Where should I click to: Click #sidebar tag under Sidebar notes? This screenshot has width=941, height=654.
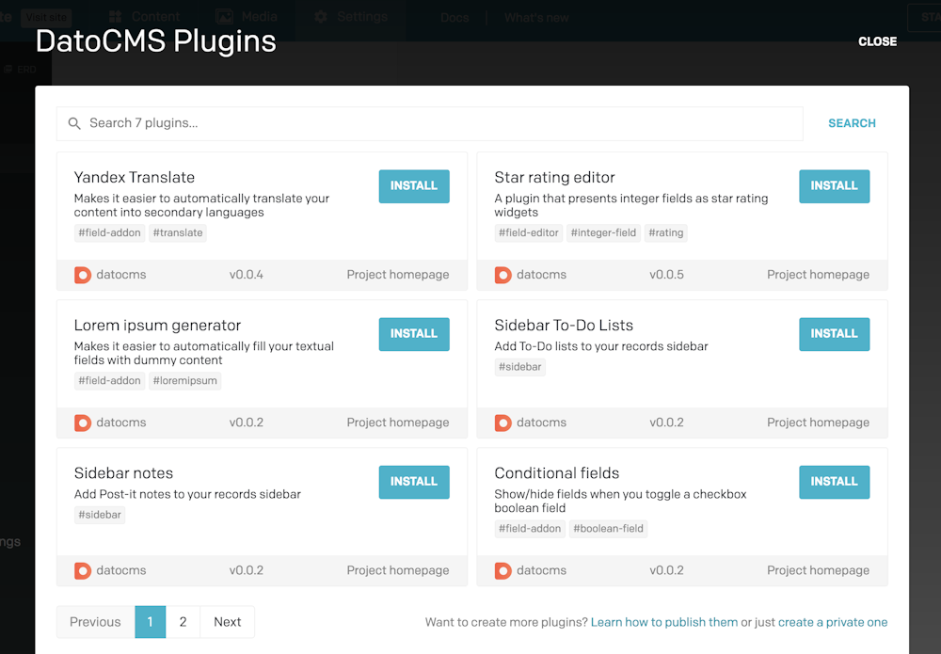pyautogui.click(x=100, y=515)
